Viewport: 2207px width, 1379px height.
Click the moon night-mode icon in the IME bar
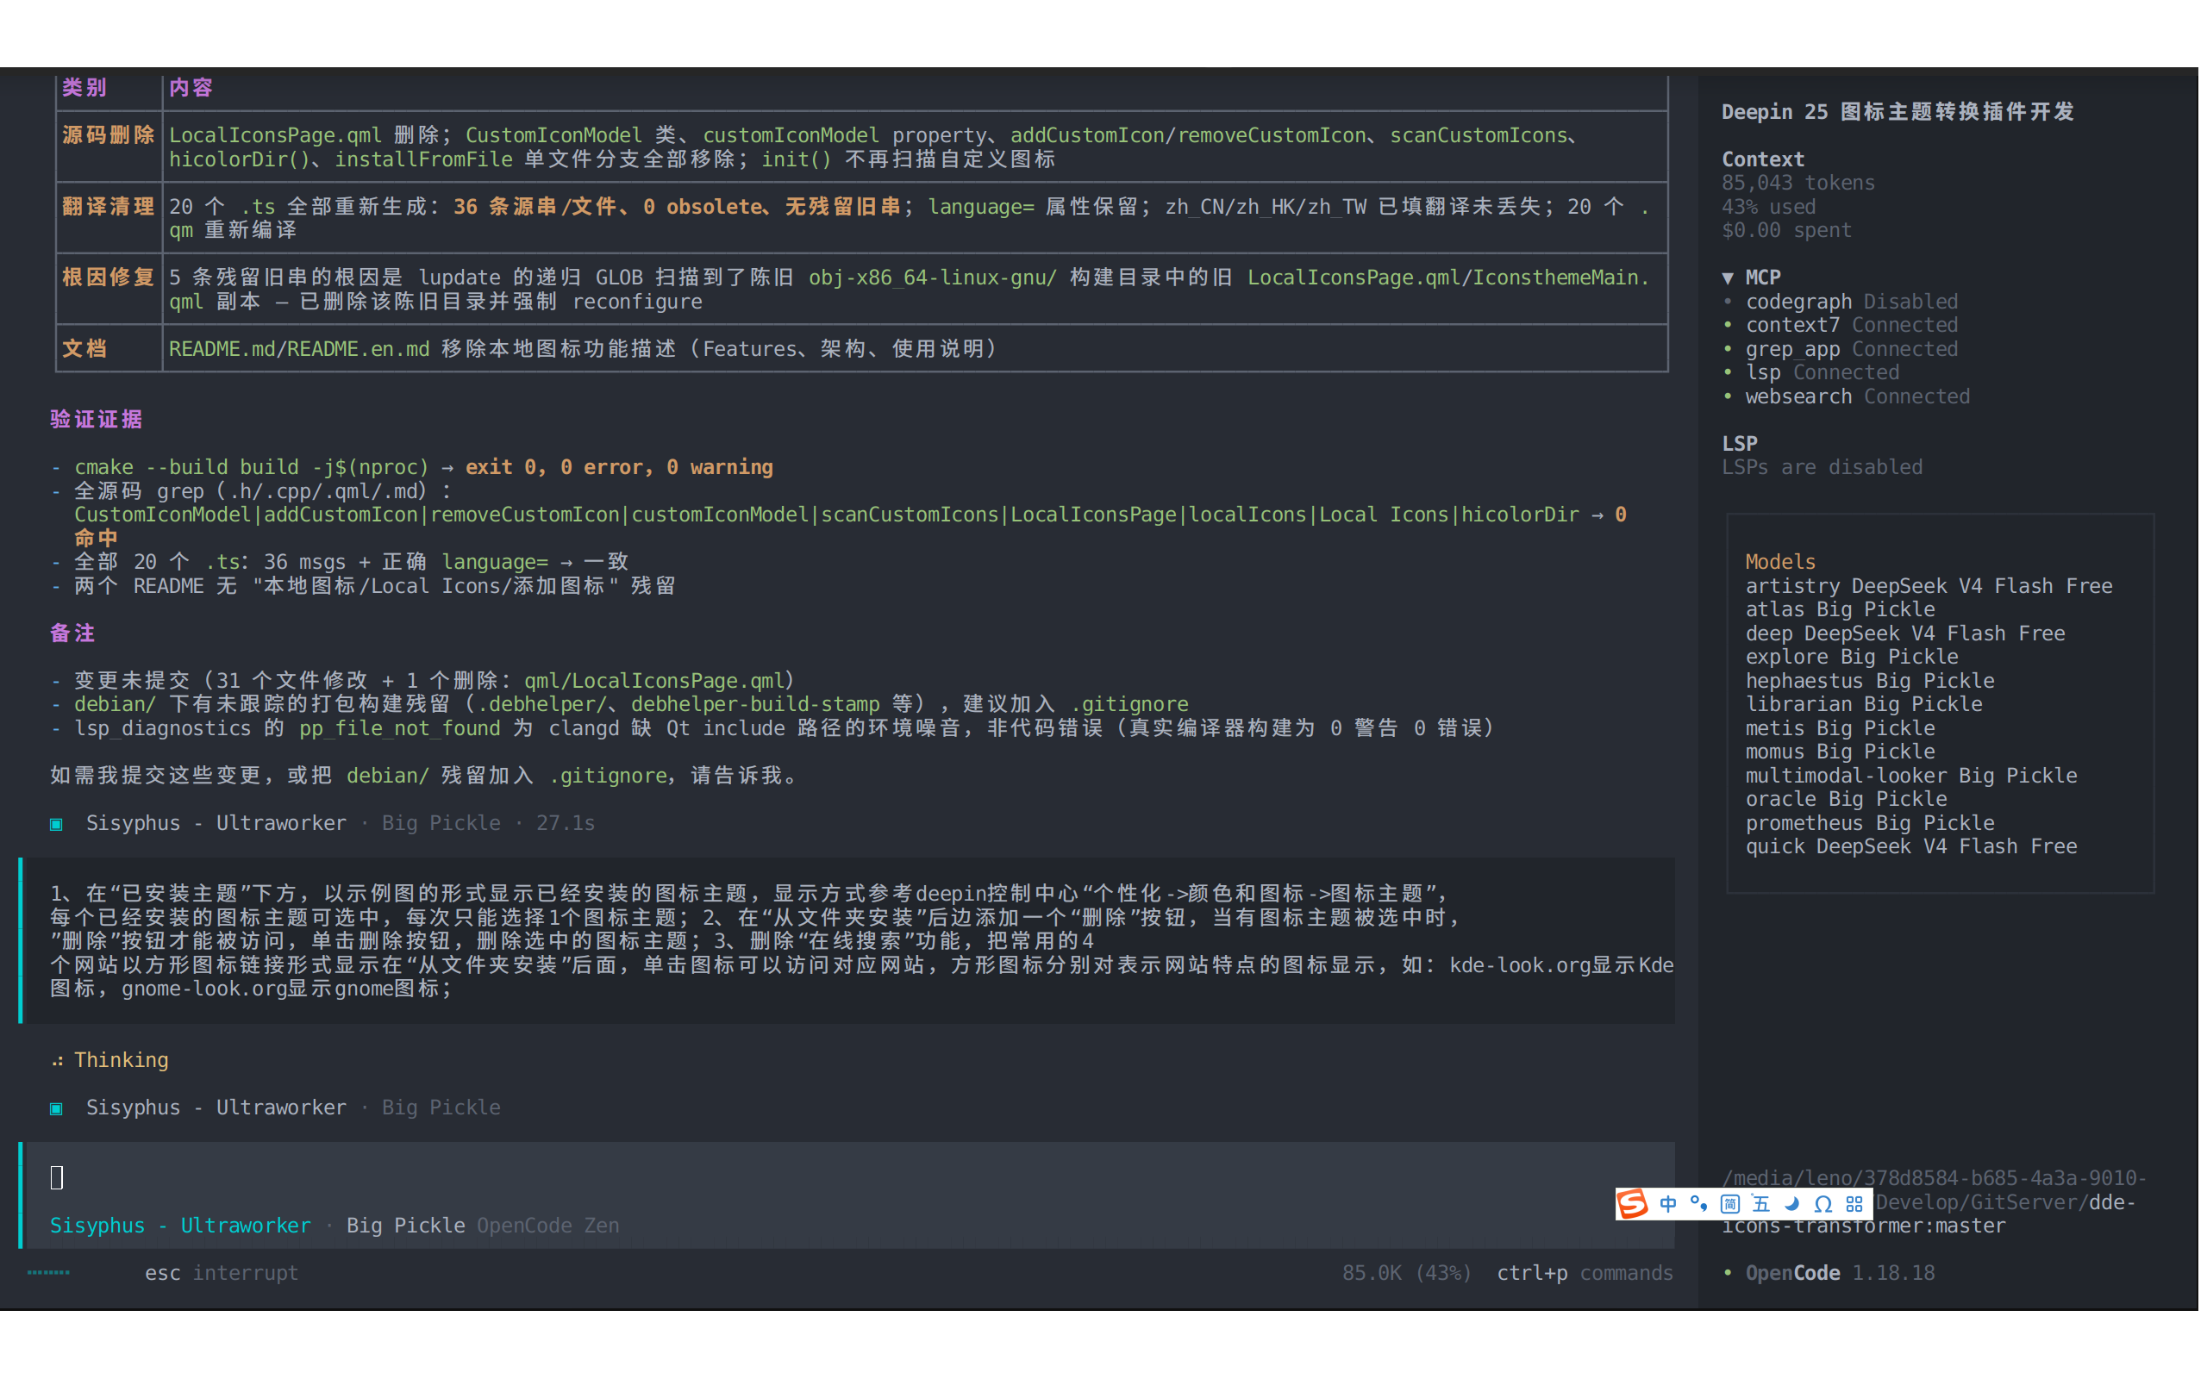pyautogui.click(x=1792, y=1204)
